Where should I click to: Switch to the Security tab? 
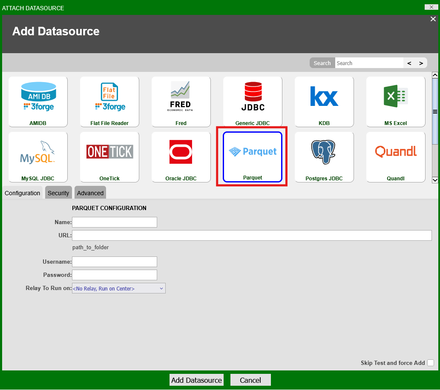pos(58,193)
